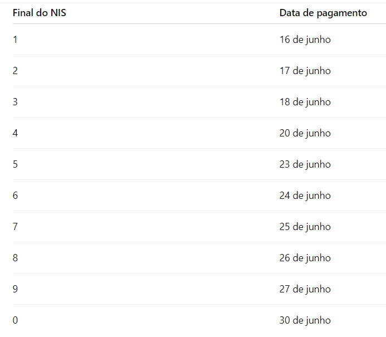The width and height of the screenshot is (386, 337).
Task: Select NIS ending 1 cell
Action: point(15,40)
